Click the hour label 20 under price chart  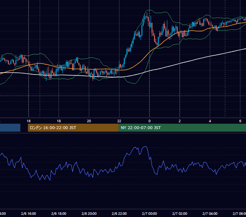coord(89,121)
